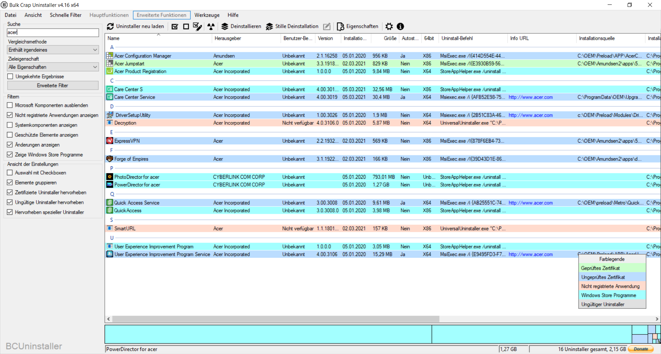Click the Acer Product Registration row icon
The width and height of the screenshot is (661, 354).
pos(110,71)
